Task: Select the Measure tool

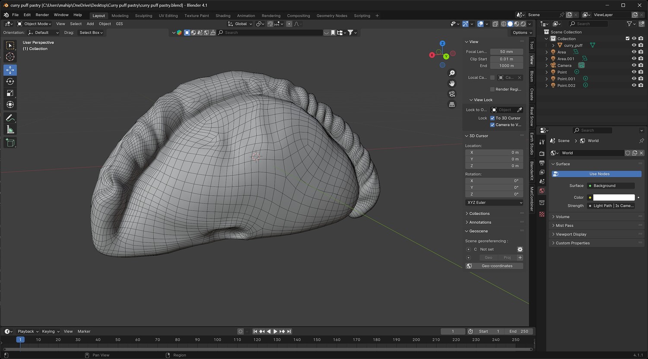Action: [10, 130]
